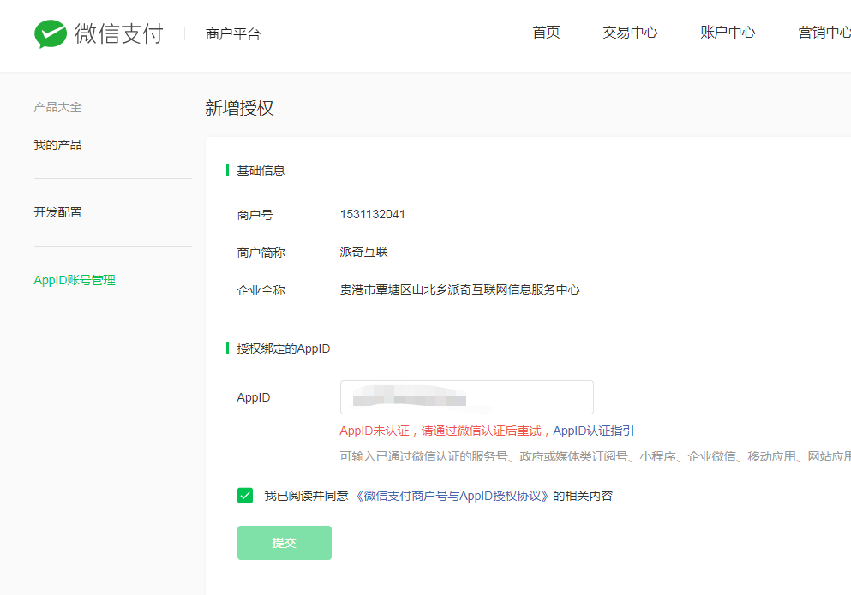This screenshot has height=595, width=851.
Task: Click the 商户号 field label
Action: (x=255, y=215)
